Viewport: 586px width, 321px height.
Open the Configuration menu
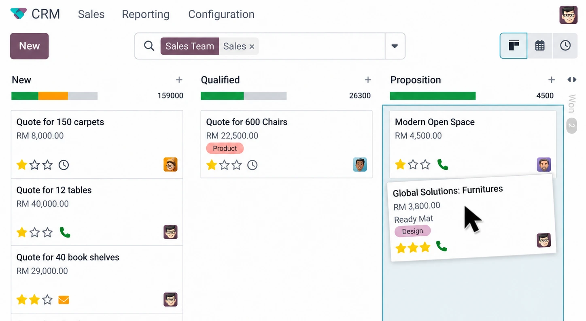pos(221,14)
